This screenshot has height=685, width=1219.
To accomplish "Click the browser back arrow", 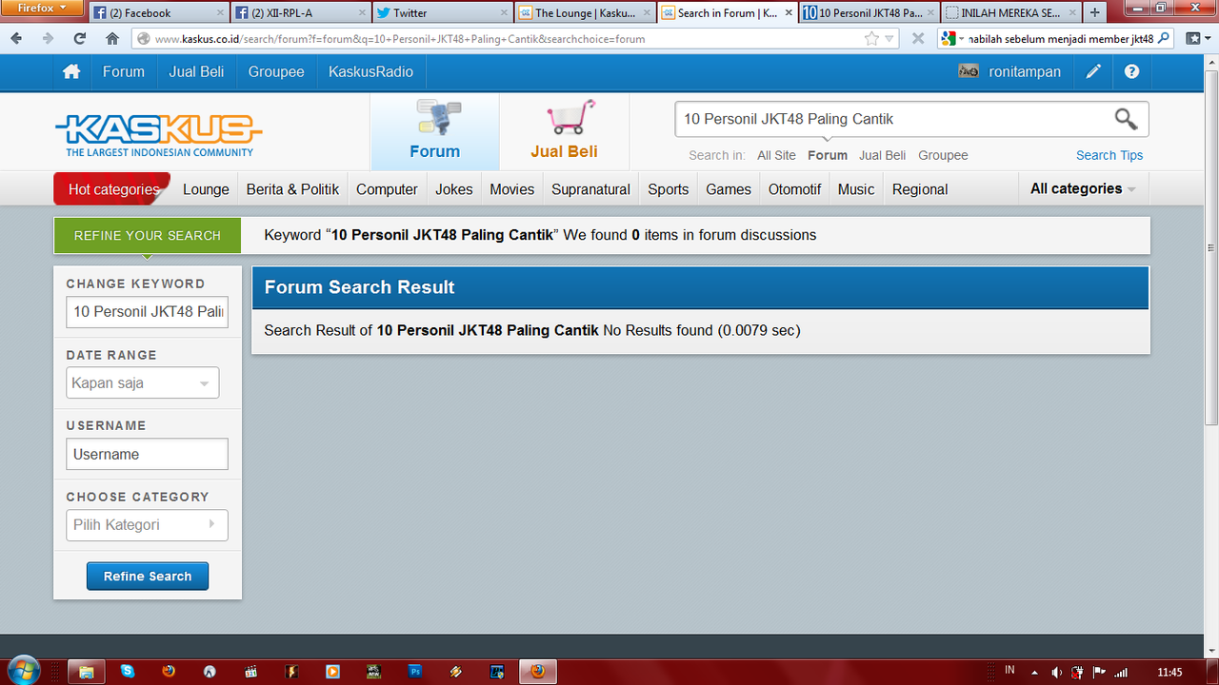I will (x=16, y=39).
